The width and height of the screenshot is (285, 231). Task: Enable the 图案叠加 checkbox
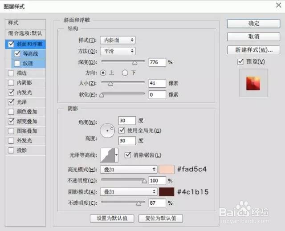[11, 131]
